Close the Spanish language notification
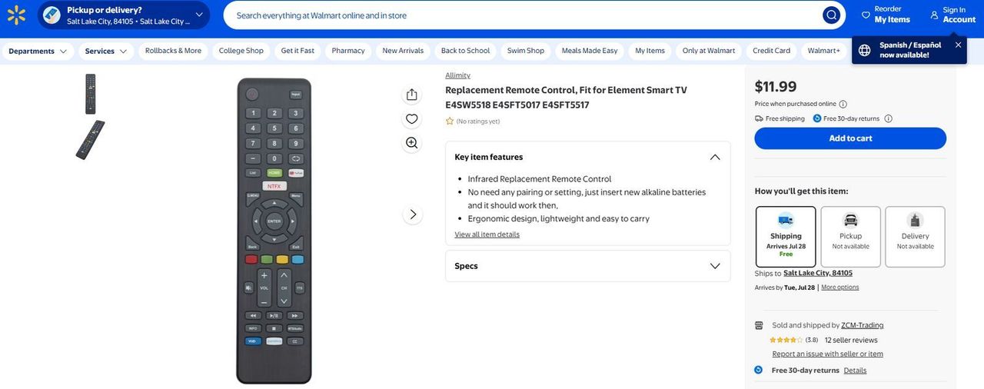The height and width of the screenshot is (389, 984). tap(958, 45)
